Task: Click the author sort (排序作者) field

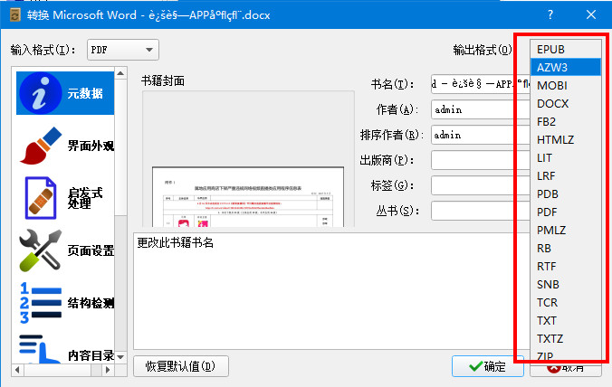Action: [480, 135]
